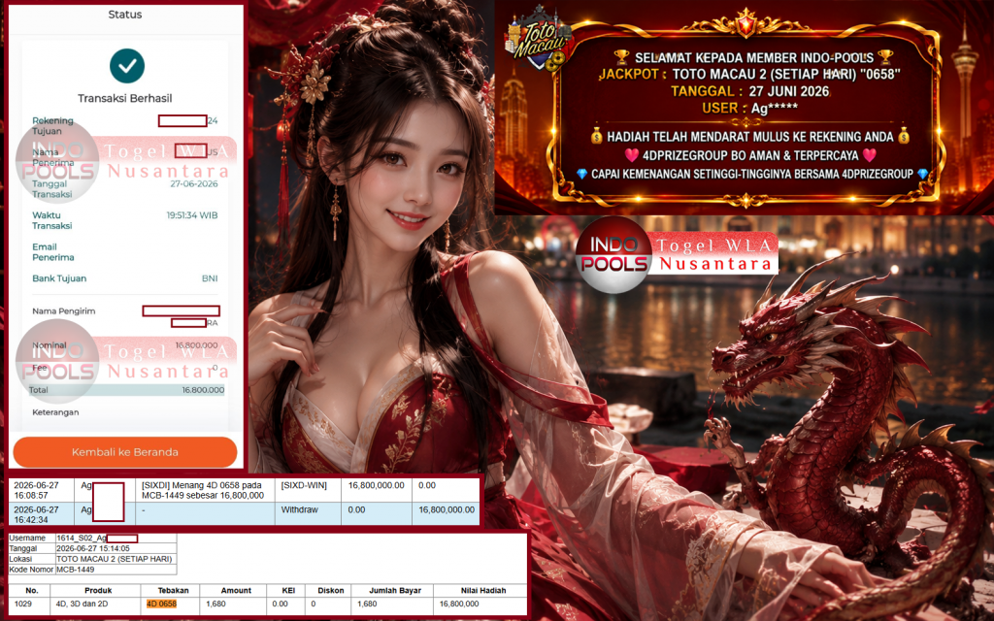Click the Tebakan column header
This screenshot has width=994, height=621.
coord(173,591)
